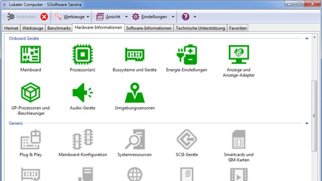Screen dimensions: 322x181
Task: Click the gray document page icon
Action: tap(187, 174)
